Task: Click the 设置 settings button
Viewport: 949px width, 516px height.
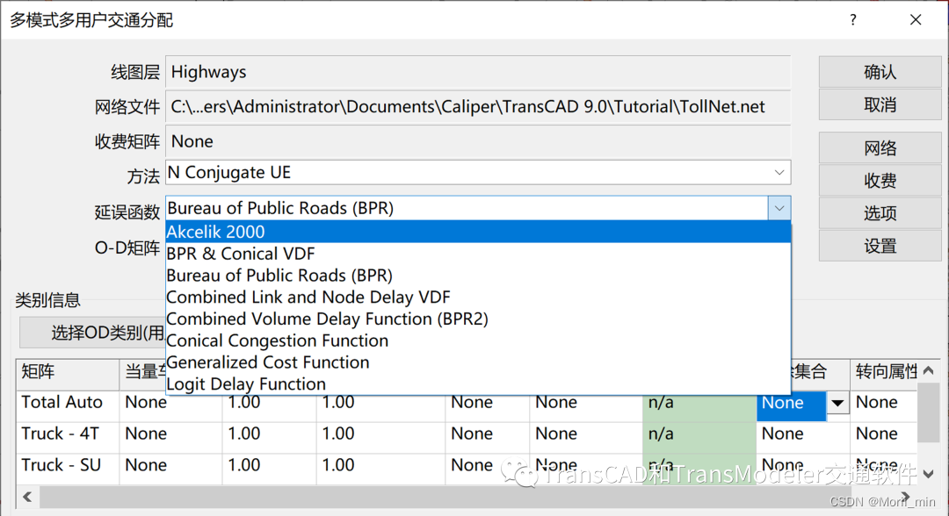Action: (879, 246)
